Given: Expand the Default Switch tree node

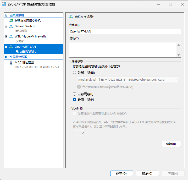Looking at the screenshot, I should (6, 26).
